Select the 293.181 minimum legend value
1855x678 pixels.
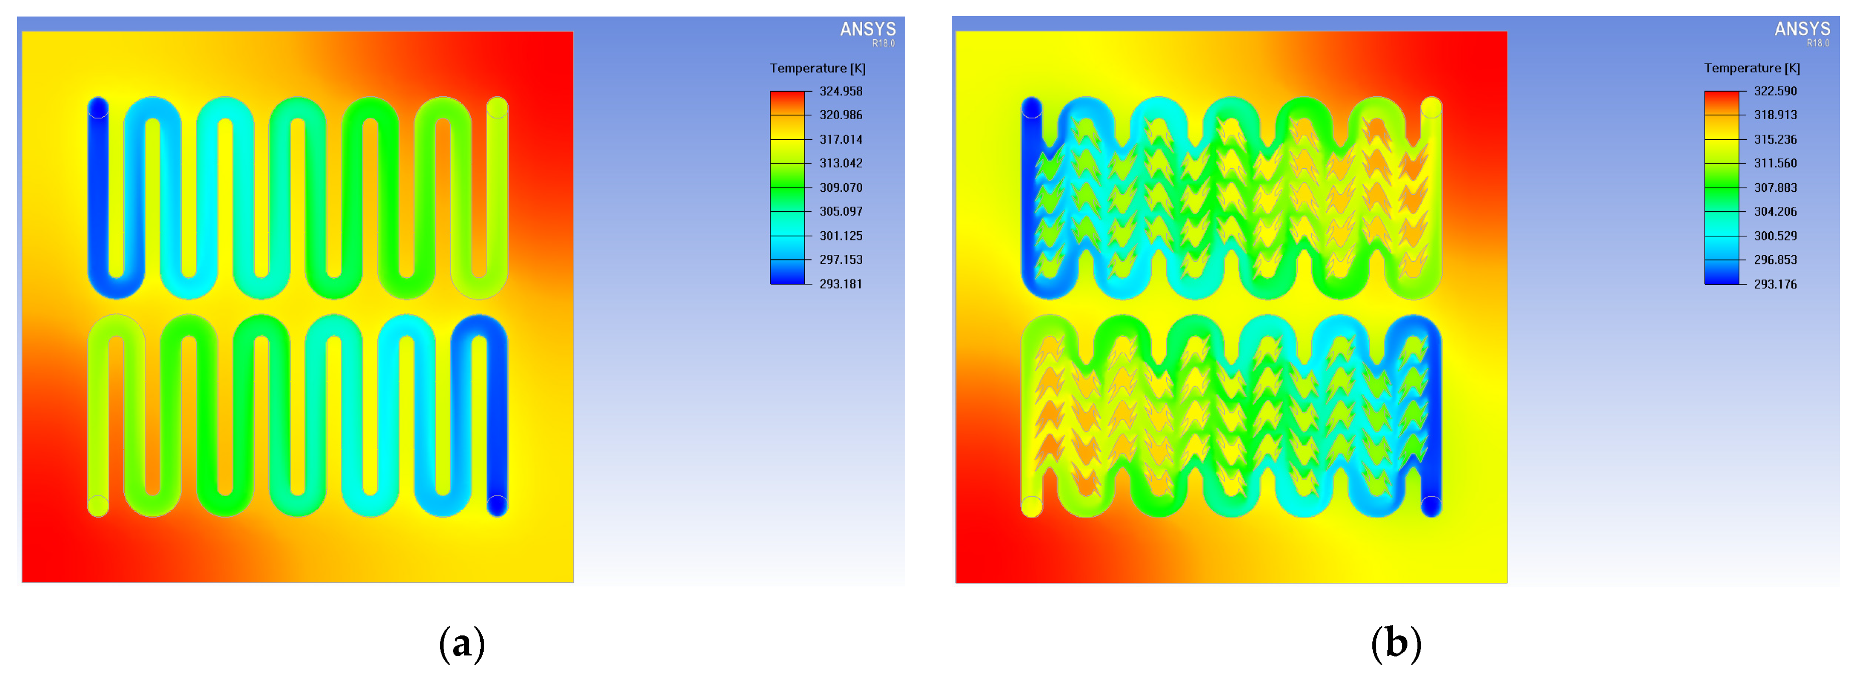(841, 284)
